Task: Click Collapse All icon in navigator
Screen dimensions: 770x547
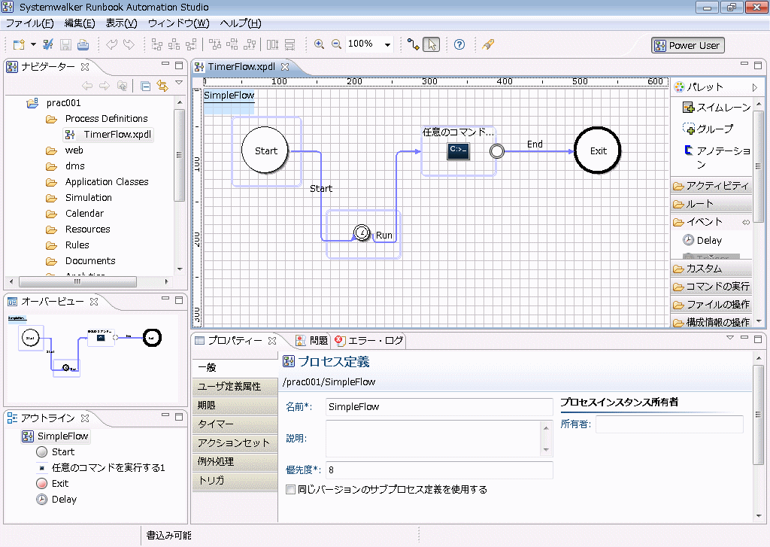Action: [145, 86]
